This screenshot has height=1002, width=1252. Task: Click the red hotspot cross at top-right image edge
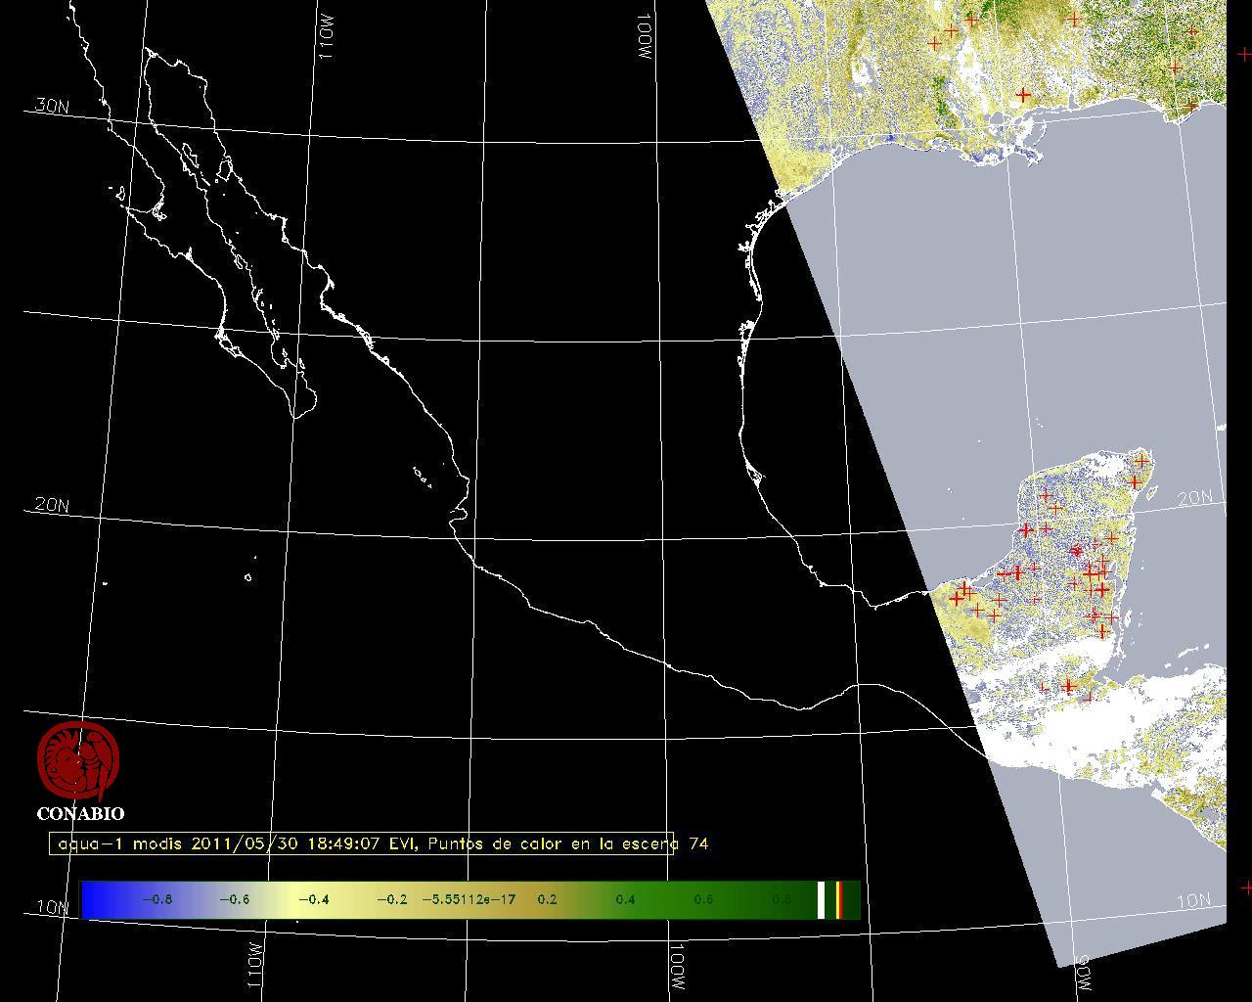coord(1243,55)
